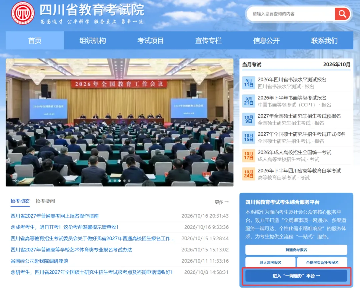Screen dimensions: 360x290
Task: Click the 2026年10月 month label
Action: point(337,65)
